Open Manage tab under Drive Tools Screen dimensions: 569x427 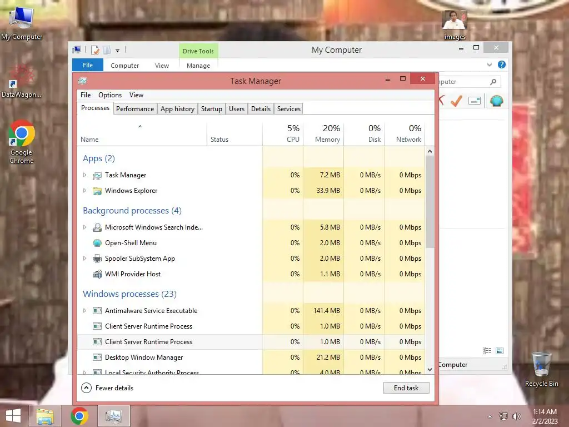198,66
